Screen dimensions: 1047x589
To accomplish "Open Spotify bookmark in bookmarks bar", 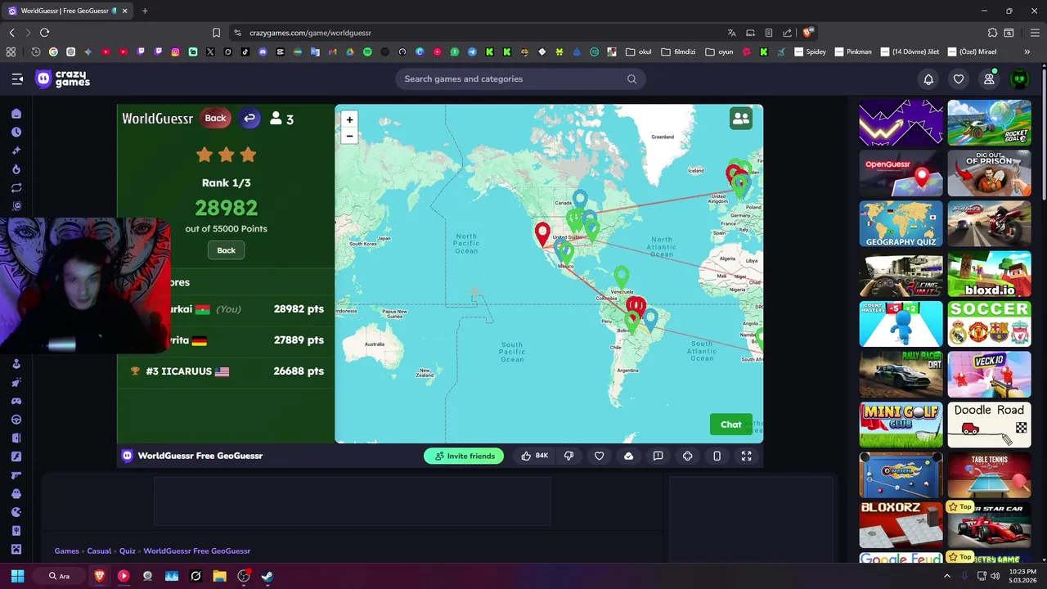I will click(x=367, y=52).
